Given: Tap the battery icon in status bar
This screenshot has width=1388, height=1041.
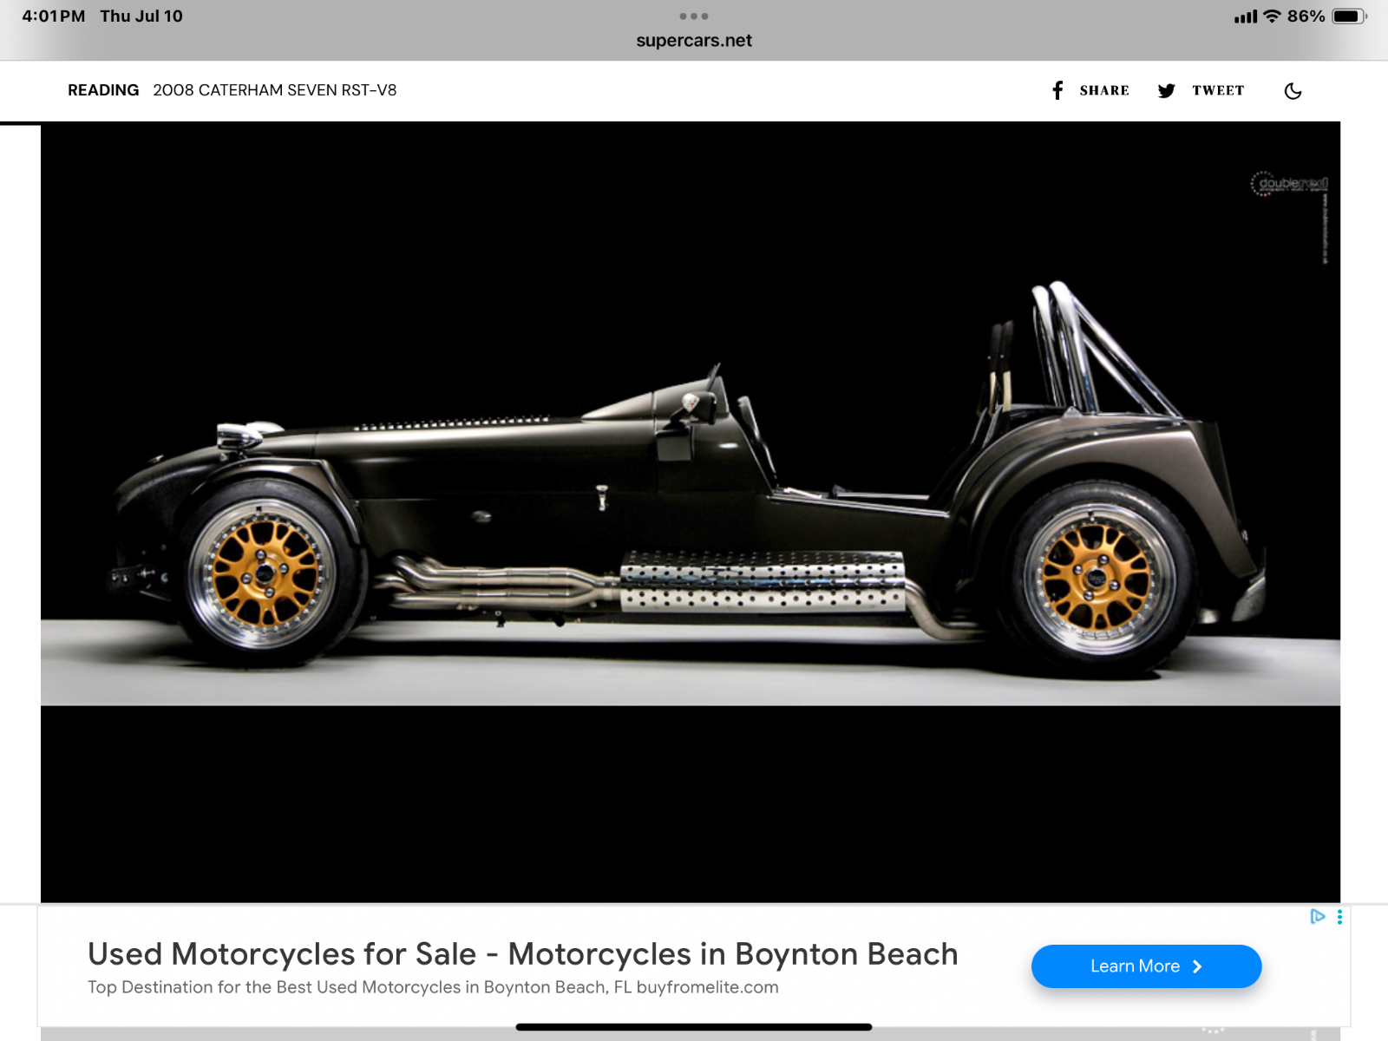Looking at the screenshot, I should tap(1348, 16).
